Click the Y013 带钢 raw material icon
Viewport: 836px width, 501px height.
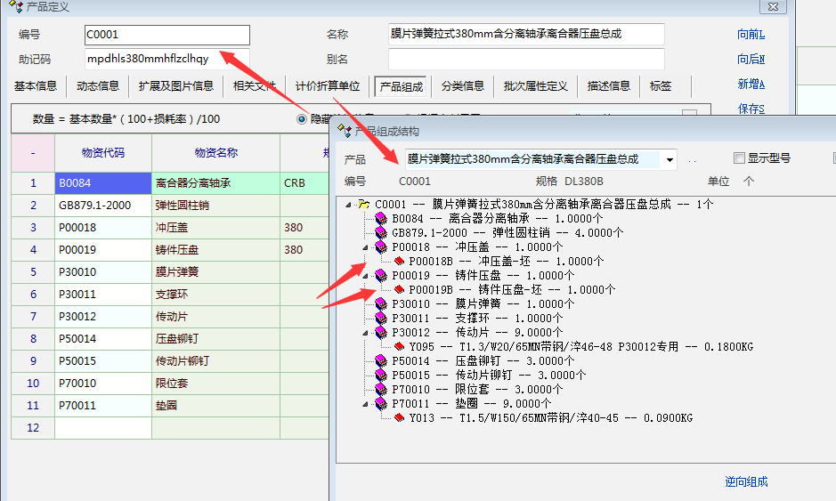pos(398,417)
